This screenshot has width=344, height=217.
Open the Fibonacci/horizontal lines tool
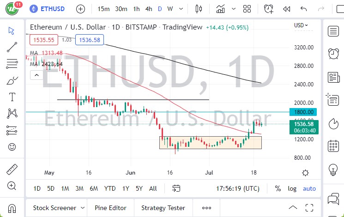tap(12, 64)
